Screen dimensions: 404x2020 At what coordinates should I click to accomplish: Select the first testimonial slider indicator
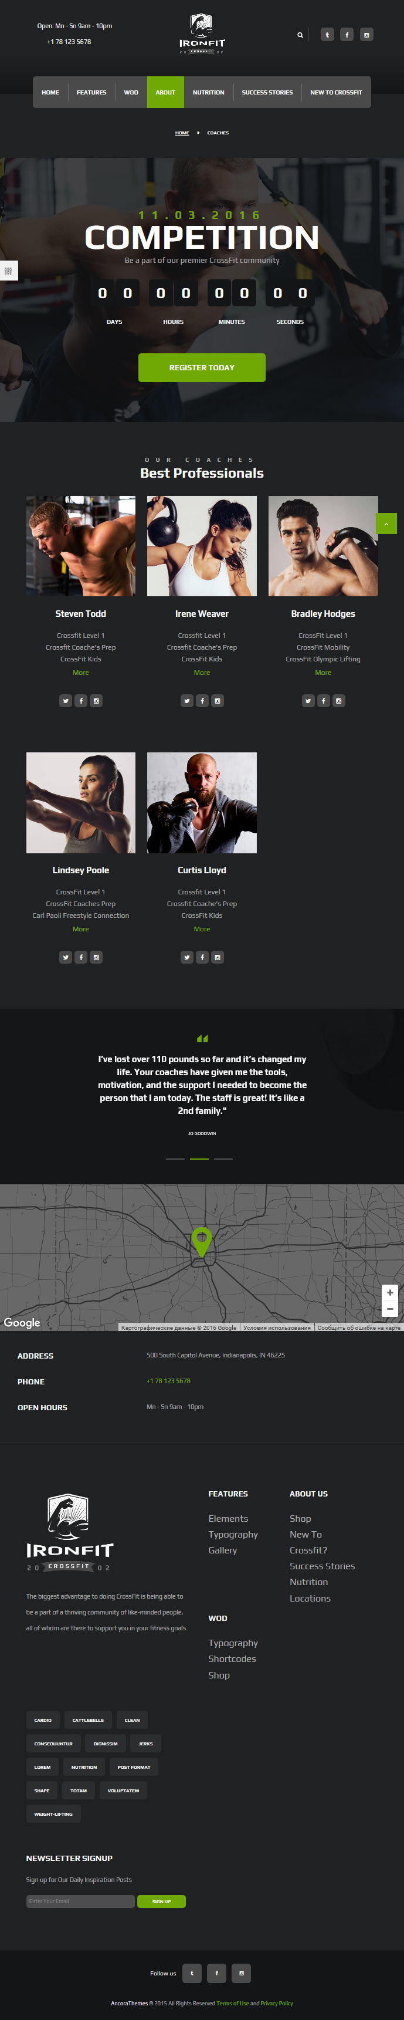[x=175, y=1158]
